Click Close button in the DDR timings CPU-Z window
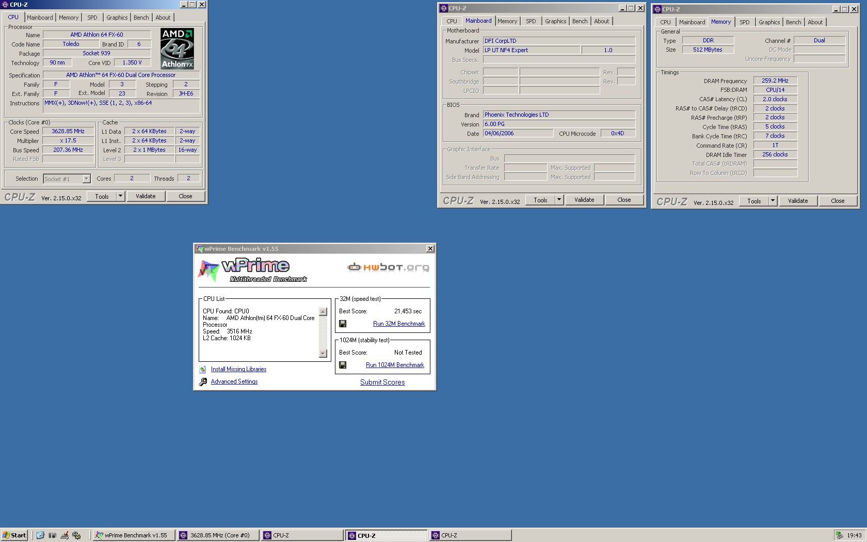Screen dimensions: 867x542 pyautogui.click(x=838, y=201)
